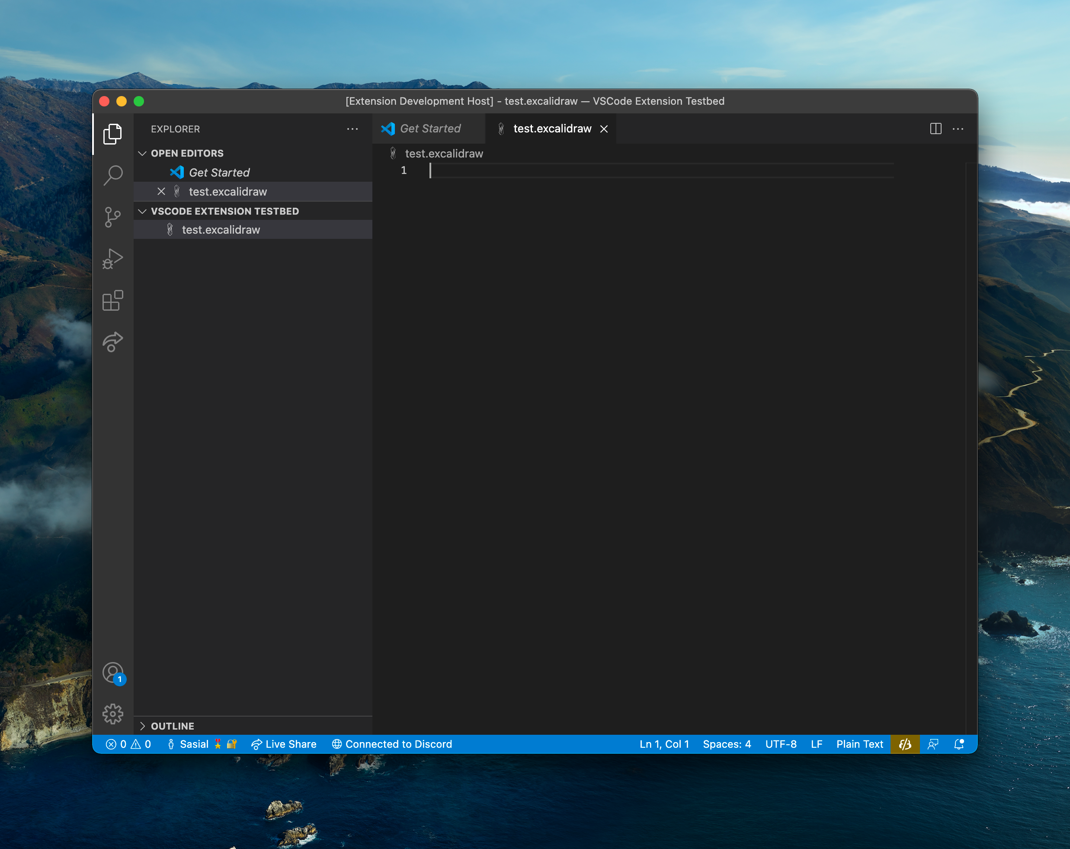Click Live Share in status bar
The width and height of the screenshot is (1070, 849).
point(284,744)
